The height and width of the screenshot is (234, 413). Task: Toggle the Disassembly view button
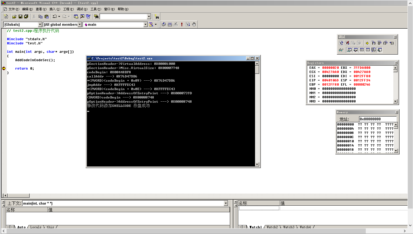379,50
